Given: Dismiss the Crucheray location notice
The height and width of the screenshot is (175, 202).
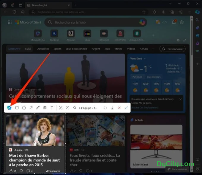Looking at the screenshot, I should (x=180, y=99).
